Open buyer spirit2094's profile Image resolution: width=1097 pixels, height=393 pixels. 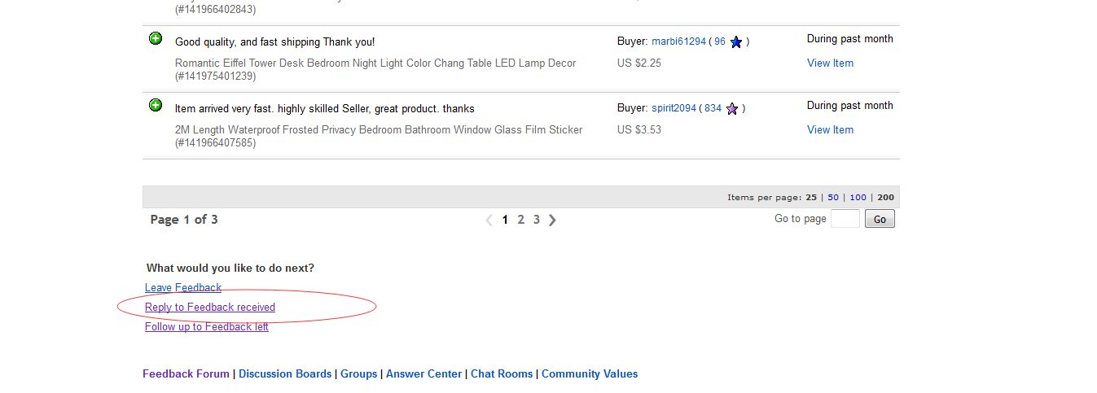point(674,108)
